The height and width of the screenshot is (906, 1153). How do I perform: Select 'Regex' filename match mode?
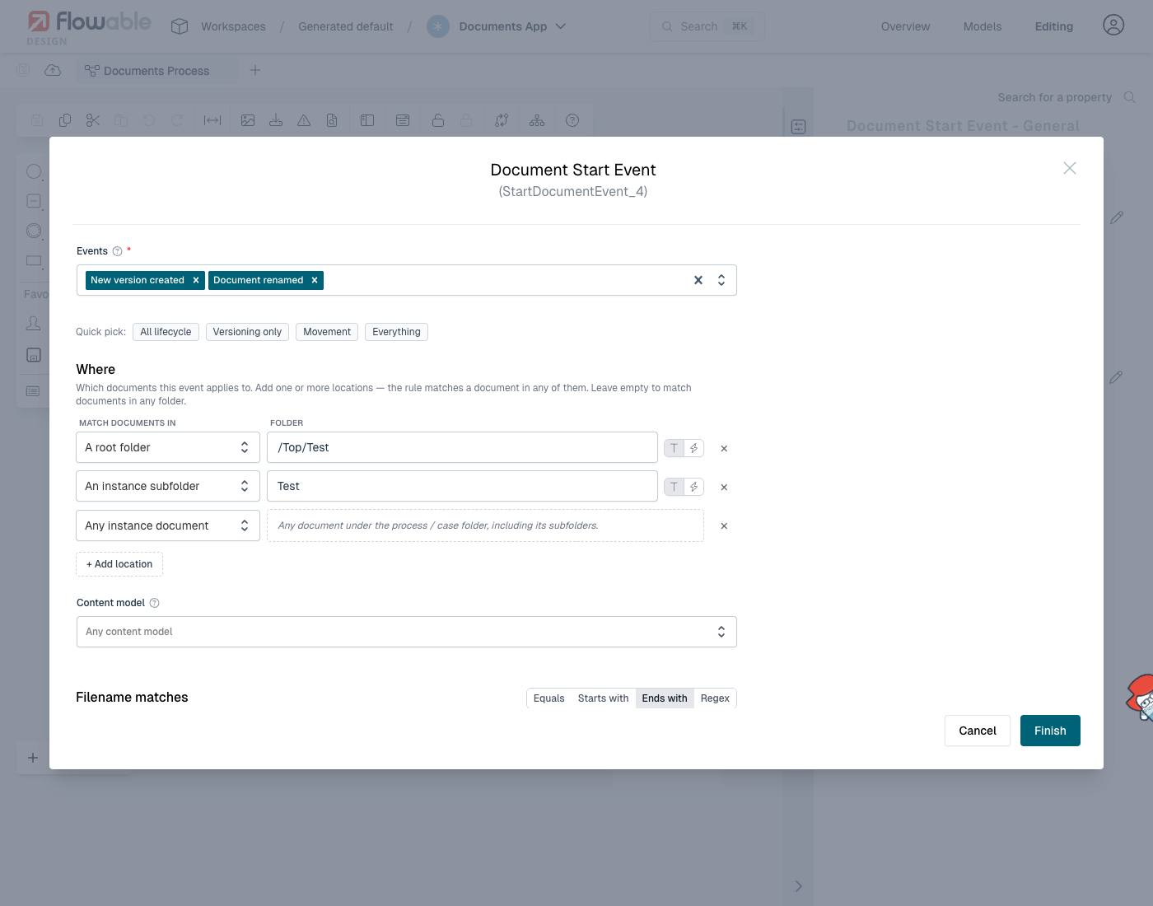715,698
